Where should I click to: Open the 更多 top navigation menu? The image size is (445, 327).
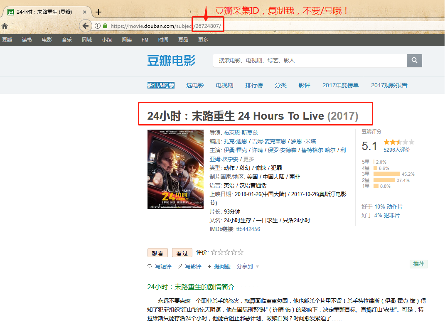point(203,40)
